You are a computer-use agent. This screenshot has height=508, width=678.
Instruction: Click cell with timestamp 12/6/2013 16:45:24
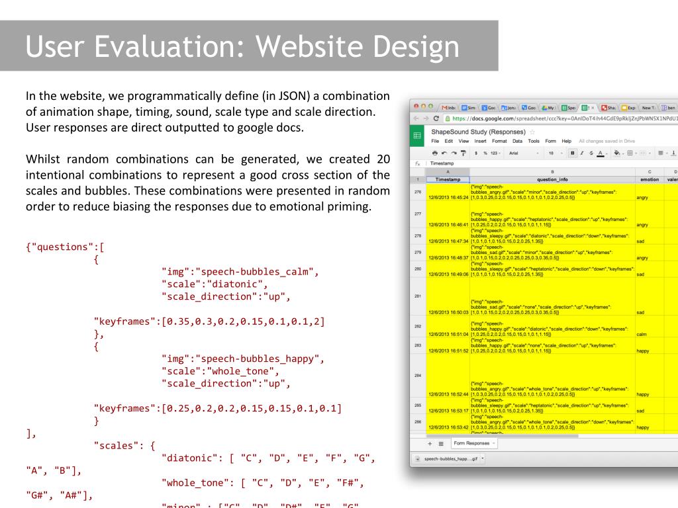point(448,192)
